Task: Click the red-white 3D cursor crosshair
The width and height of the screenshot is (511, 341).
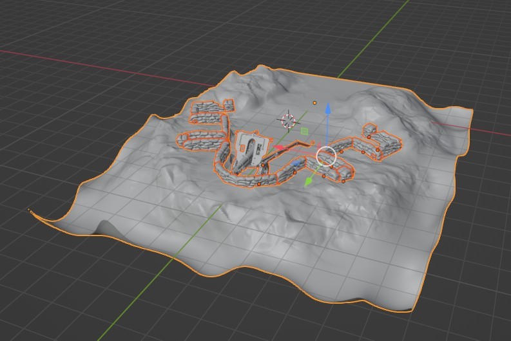Action: (288, 121)
